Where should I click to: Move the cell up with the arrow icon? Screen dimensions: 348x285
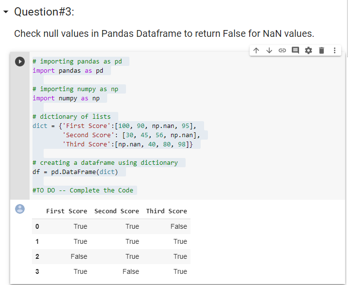[x=256, y=50]
